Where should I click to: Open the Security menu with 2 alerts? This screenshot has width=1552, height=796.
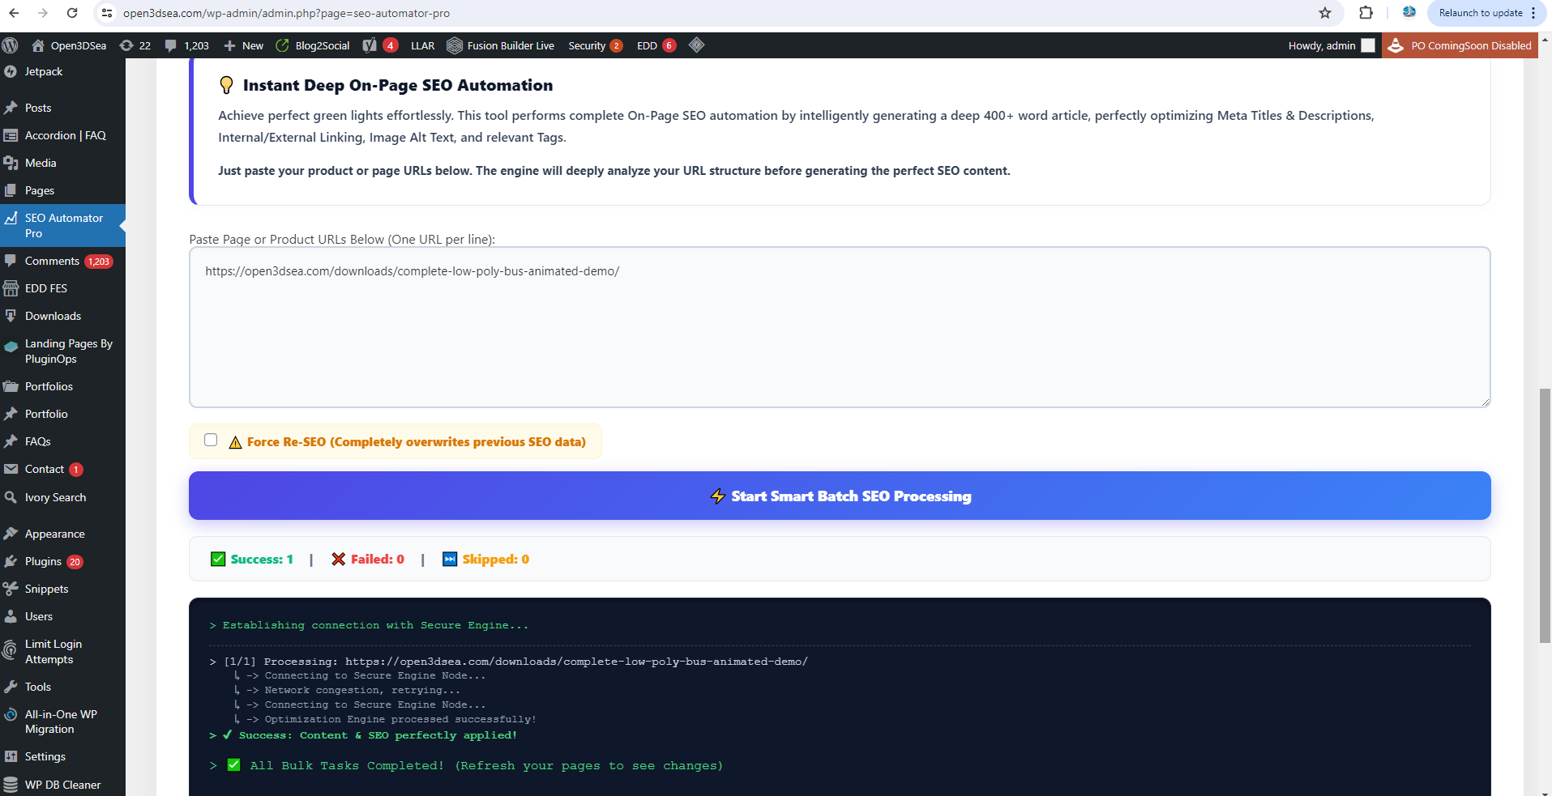pos(595,45)
